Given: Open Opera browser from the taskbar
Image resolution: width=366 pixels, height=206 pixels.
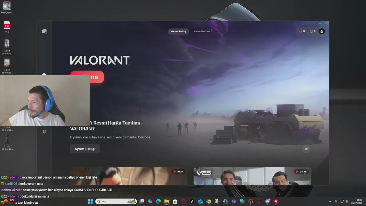Looking at the screenshot, I should click(x=183, y=201).
